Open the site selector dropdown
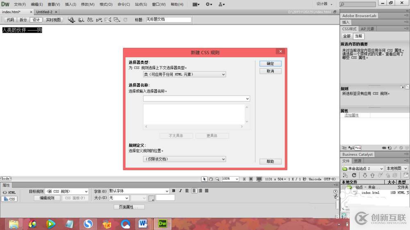The image size is (410, 230). point(362,168)
